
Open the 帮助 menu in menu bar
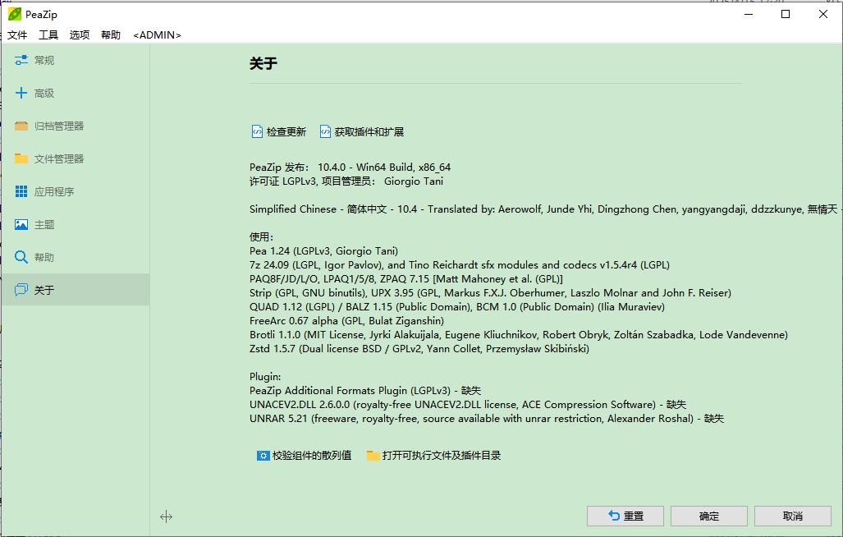(111, 35)
